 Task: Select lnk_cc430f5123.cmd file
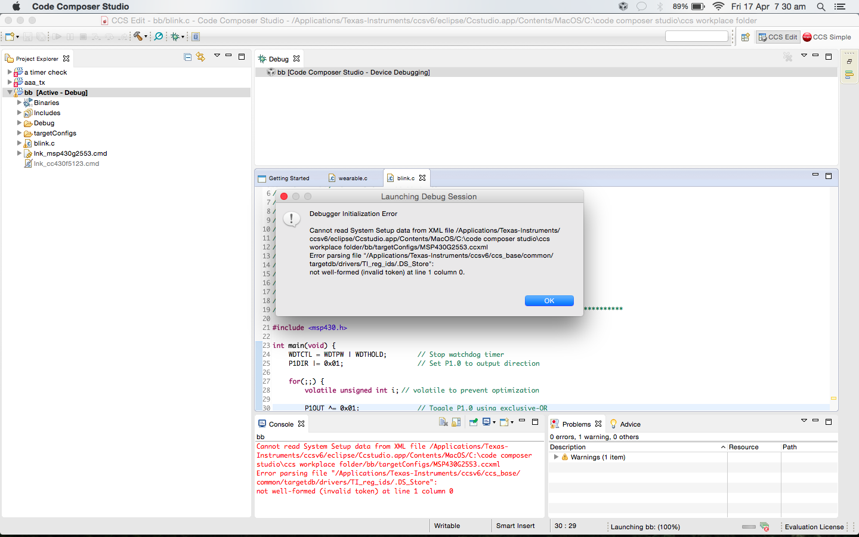click(66, 163)
